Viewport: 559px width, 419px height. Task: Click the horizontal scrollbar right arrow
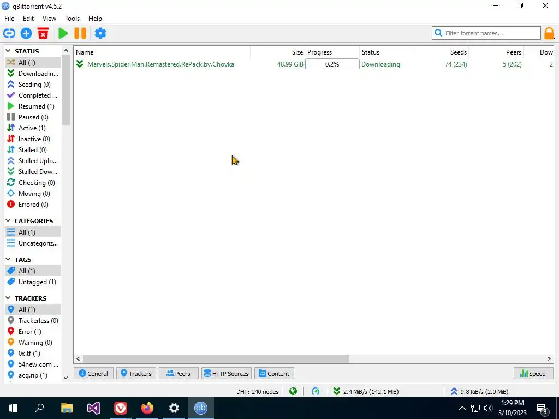point(549,359)
